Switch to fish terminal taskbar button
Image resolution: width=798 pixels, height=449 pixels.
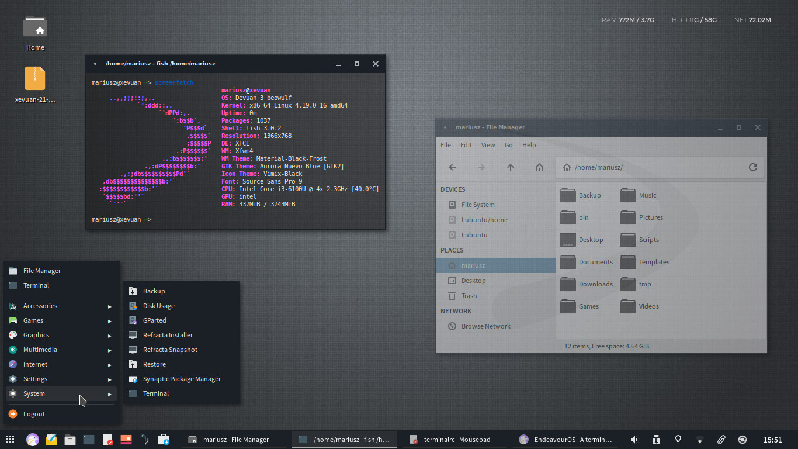tap(345, 440)
